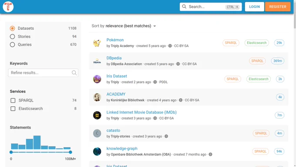
Task: Click the globe icon in knowledge-graph row
Action: pos(210,154)
